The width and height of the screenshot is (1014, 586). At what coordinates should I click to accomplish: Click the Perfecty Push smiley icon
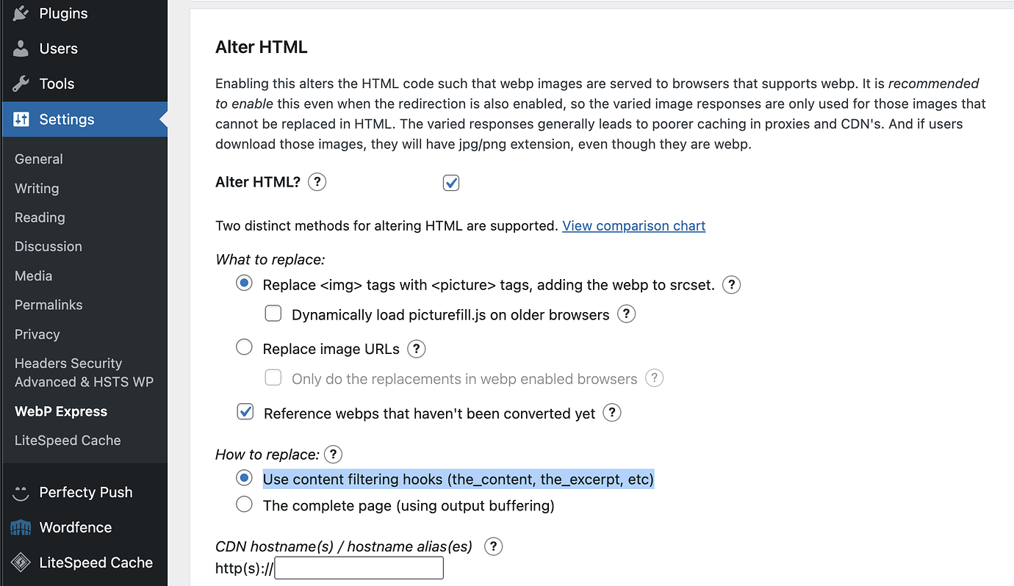coord(21,493)
